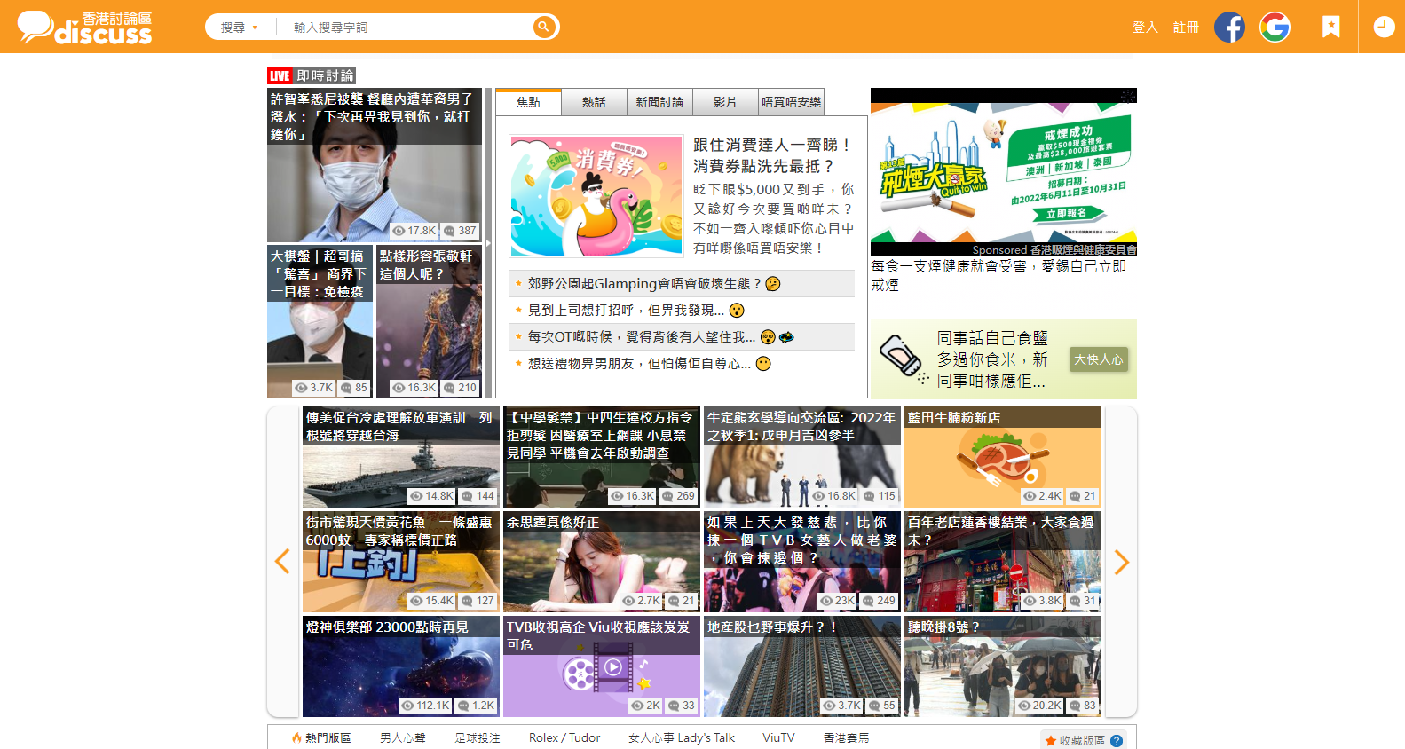
Task: Click the 1.2K comments badge on 燈神俱樂部
Action: click(x=477, y=706)
